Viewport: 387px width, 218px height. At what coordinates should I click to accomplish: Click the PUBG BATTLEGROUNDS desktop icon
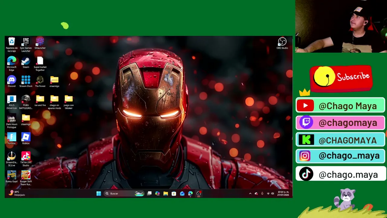tap(26, 102)
